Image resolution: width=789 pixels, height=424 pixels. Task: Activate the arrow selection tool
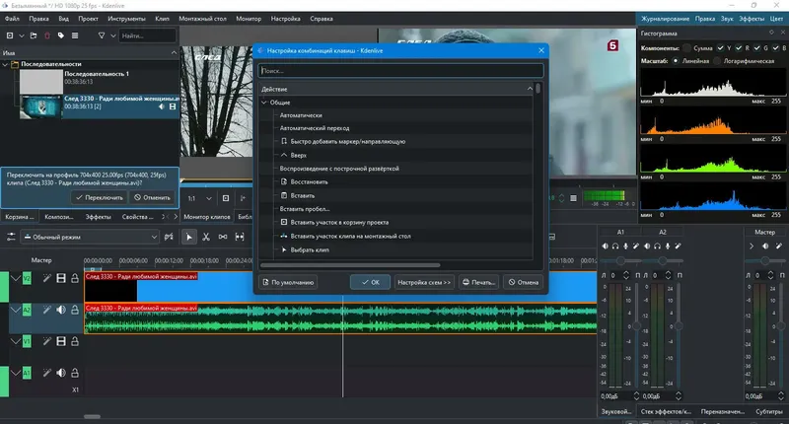190,237
